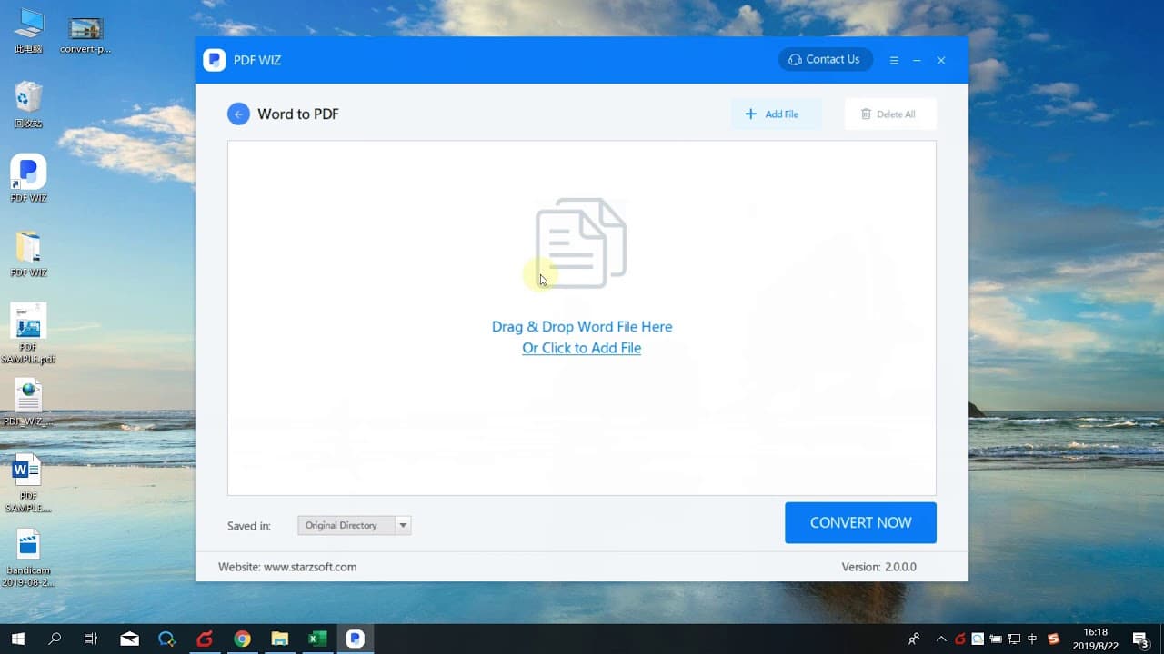Open the Mail app from the taskbar

click(x=129, y=639)
